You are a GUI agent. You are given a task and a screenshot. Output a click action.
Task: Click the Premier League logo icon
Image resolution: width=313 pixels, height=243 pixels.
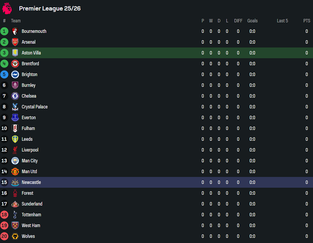click(x=7, y=8)
